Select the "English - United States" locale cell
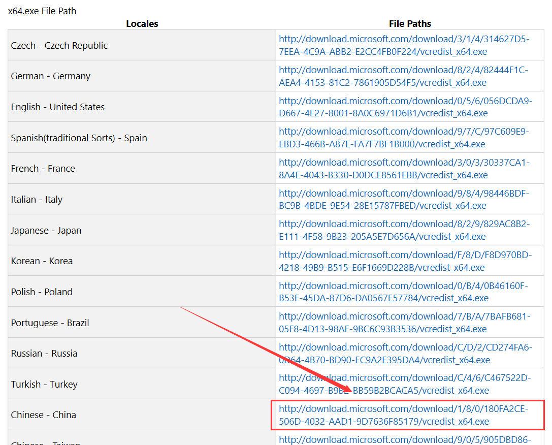The width and height of the screenshot is (552, 445). click(x=58, y=107)
